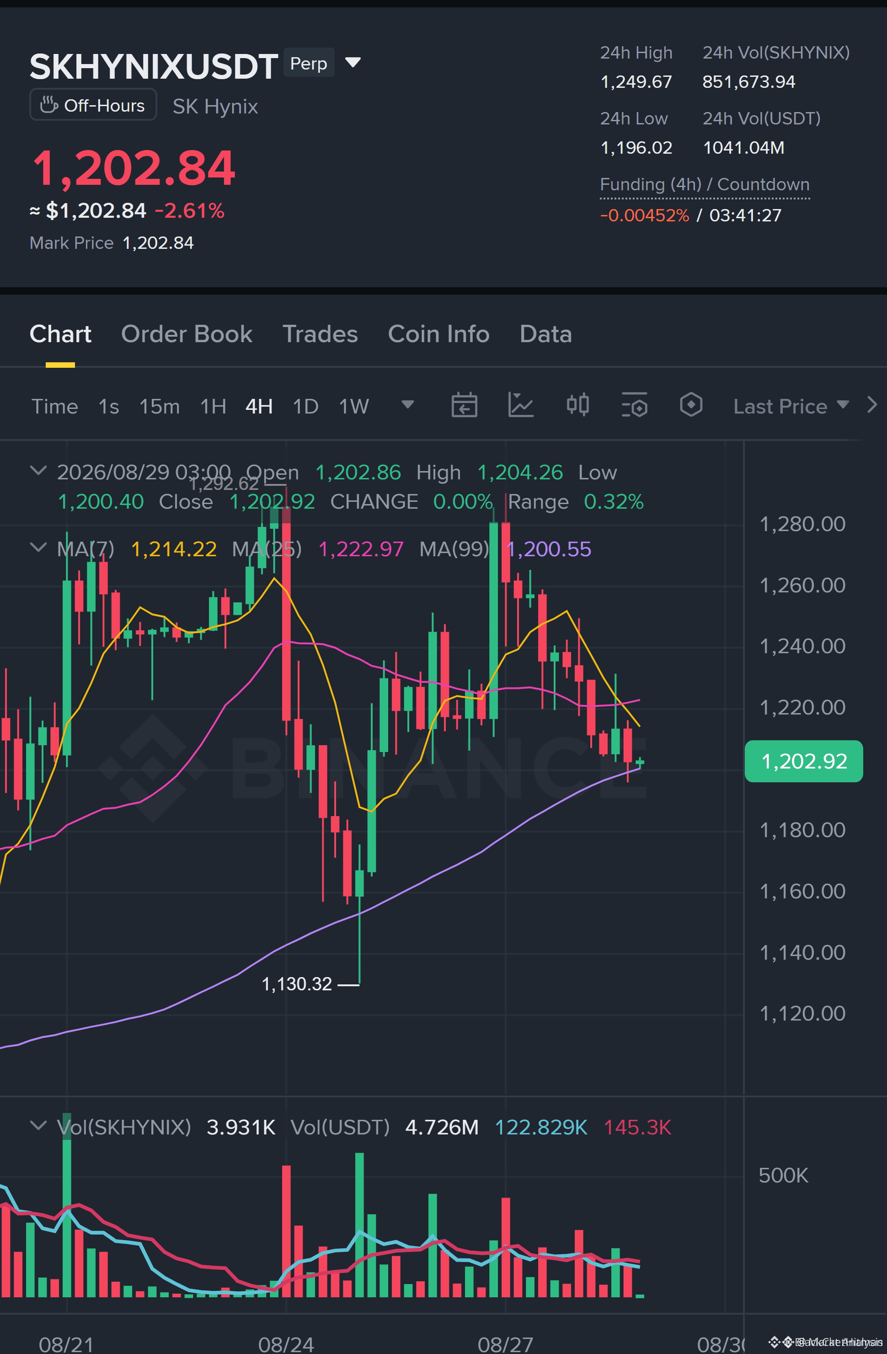
Task: Click the 08/27 date label on time axis
Action: (x=506, y=1344)
